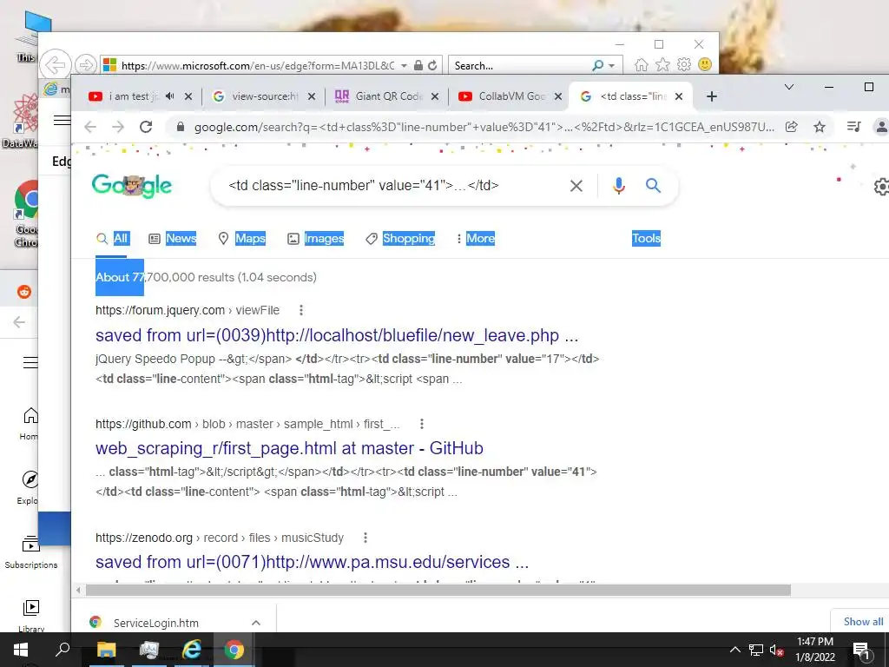Close the view-source tab
The width and height of the screenshot is (889, 667).
pyautogui.click(x=312, y=96)
